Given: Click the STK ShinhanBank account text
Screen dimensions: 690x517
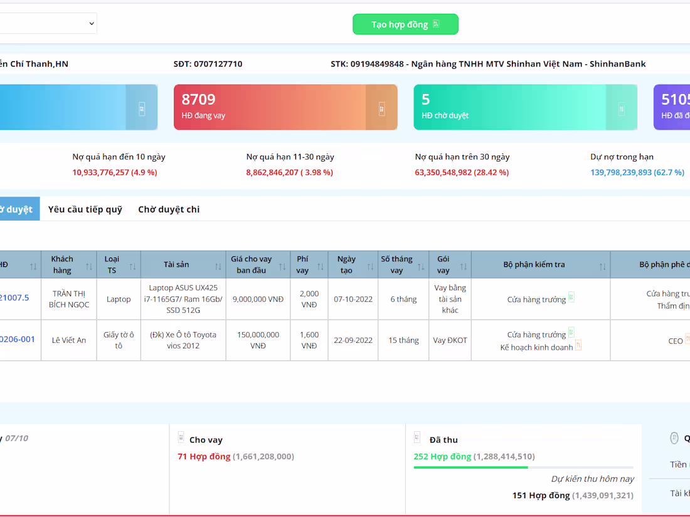Looking at the screenshot, I should point(488,64).
